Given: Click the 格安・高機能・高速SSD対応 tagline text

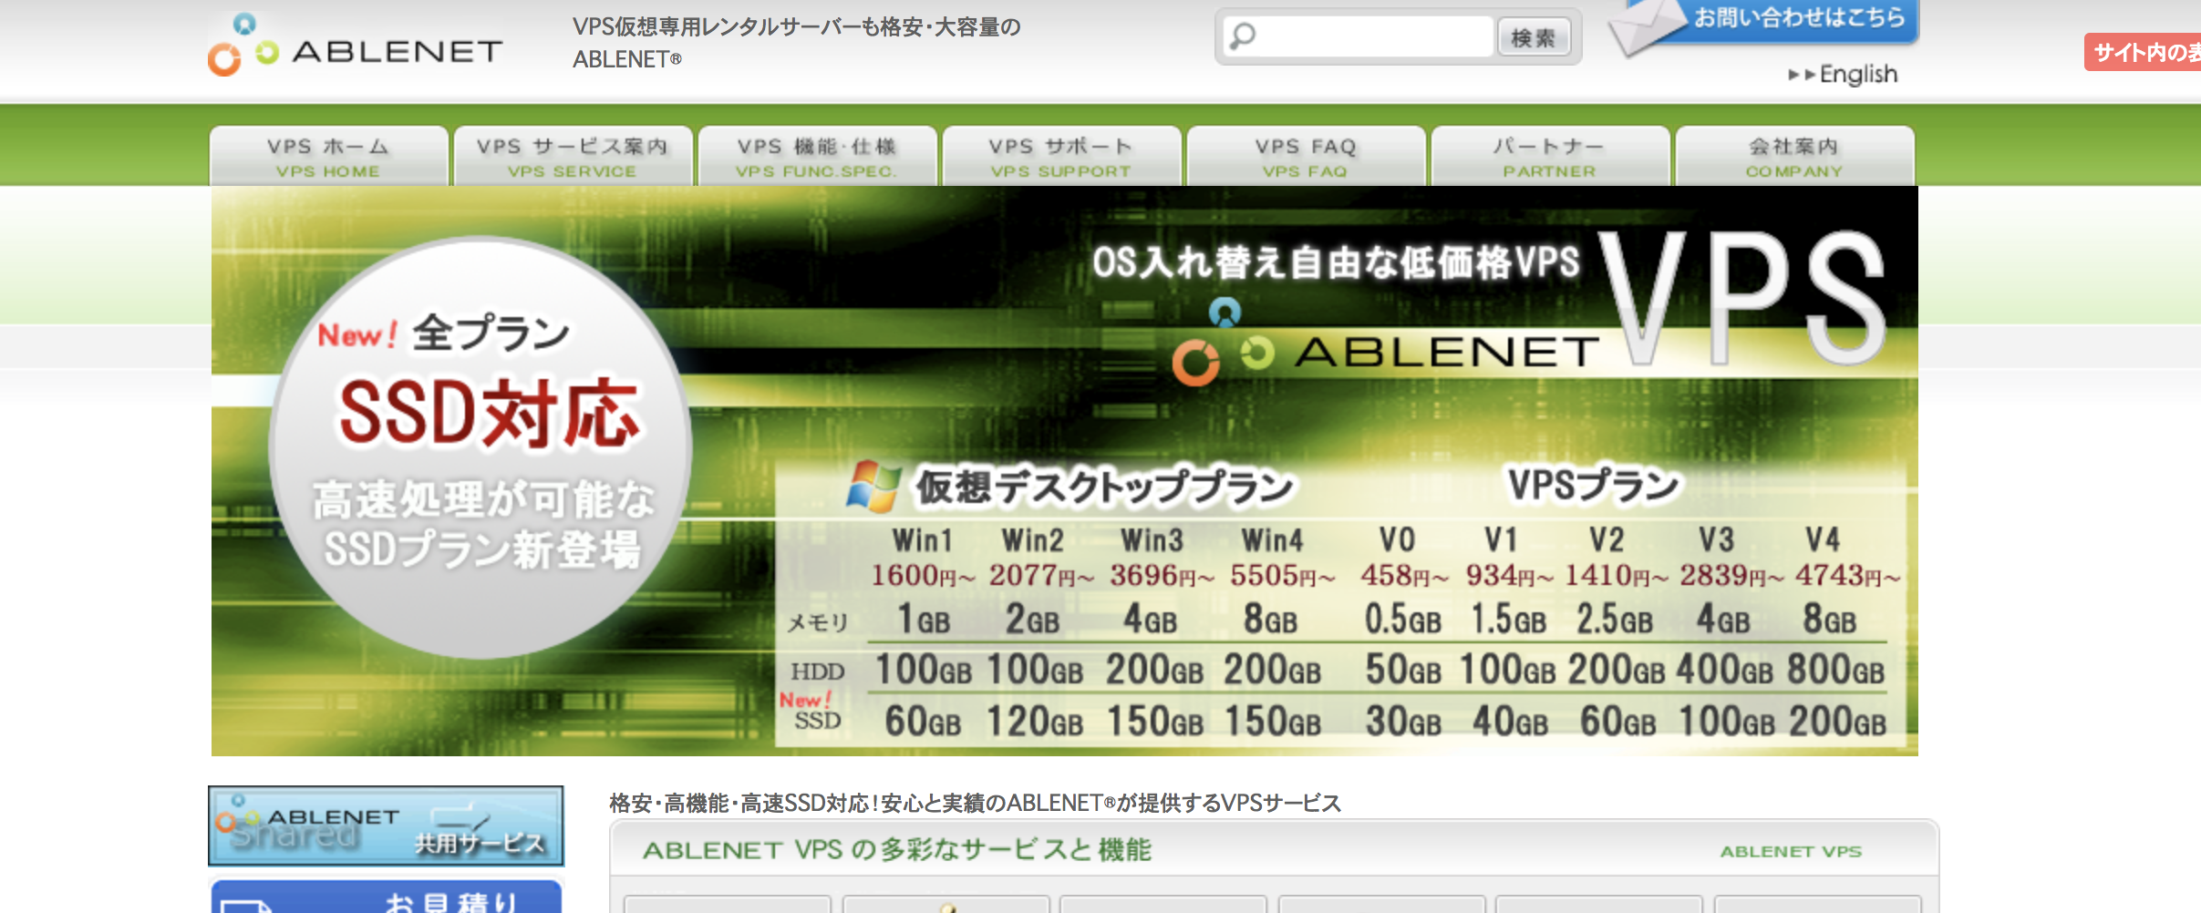Looking at the screenshot, I should coord(975,803).
